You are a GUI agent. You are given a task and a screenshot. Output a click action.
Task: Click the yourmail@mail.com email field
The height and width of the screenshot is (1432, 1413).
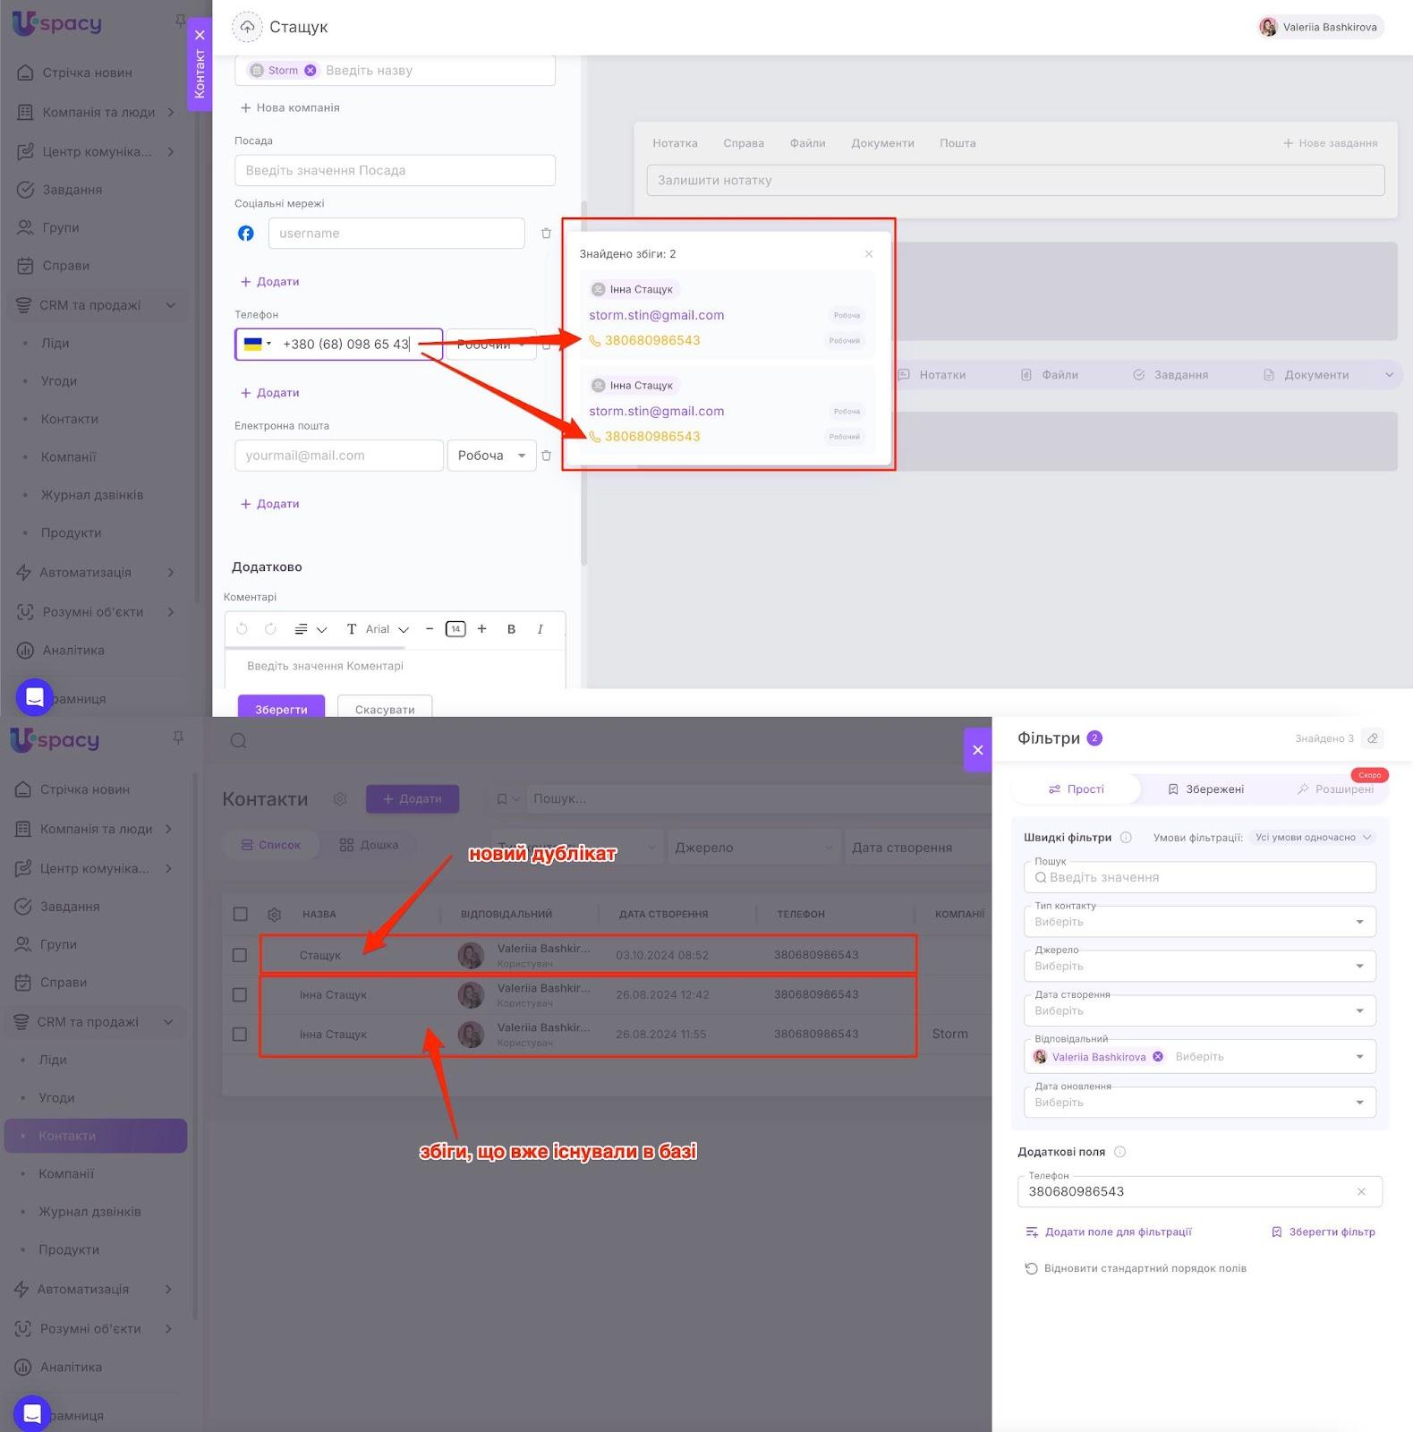point(339,456)
